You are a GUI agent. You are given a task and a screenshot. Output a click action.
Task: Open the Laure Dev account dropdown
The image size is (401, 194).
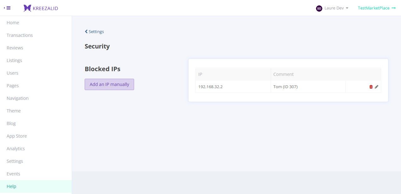coord(332,8)
